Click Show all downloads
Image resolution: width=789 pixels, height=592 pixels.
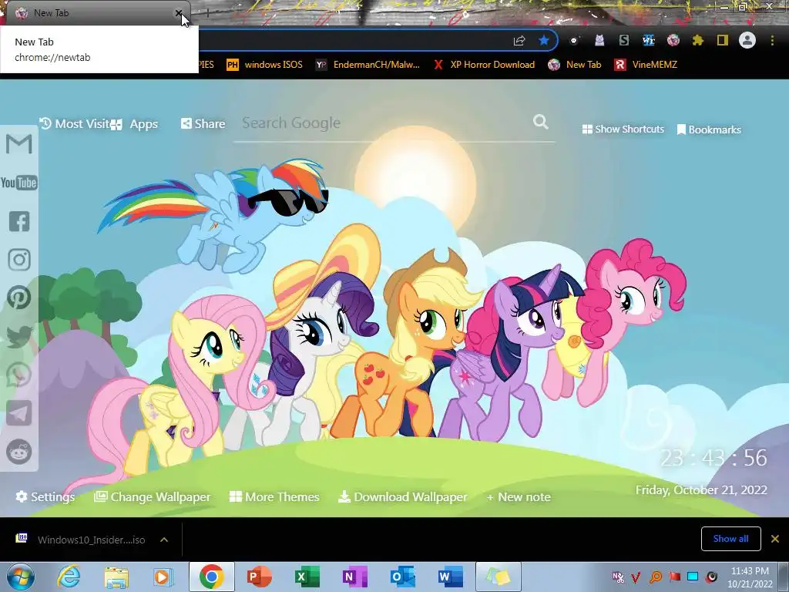tap(730, 539)
